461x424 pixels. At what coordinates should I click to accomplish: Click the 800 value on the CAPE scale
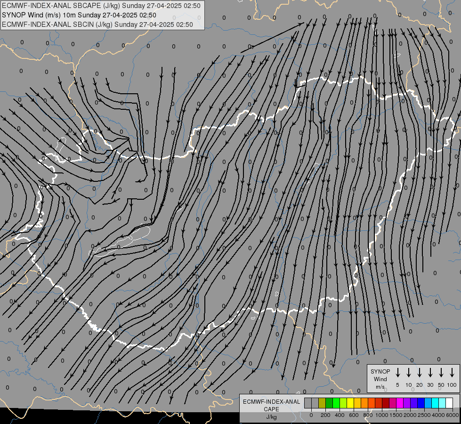pyautogui.click(x=368, y=415)
